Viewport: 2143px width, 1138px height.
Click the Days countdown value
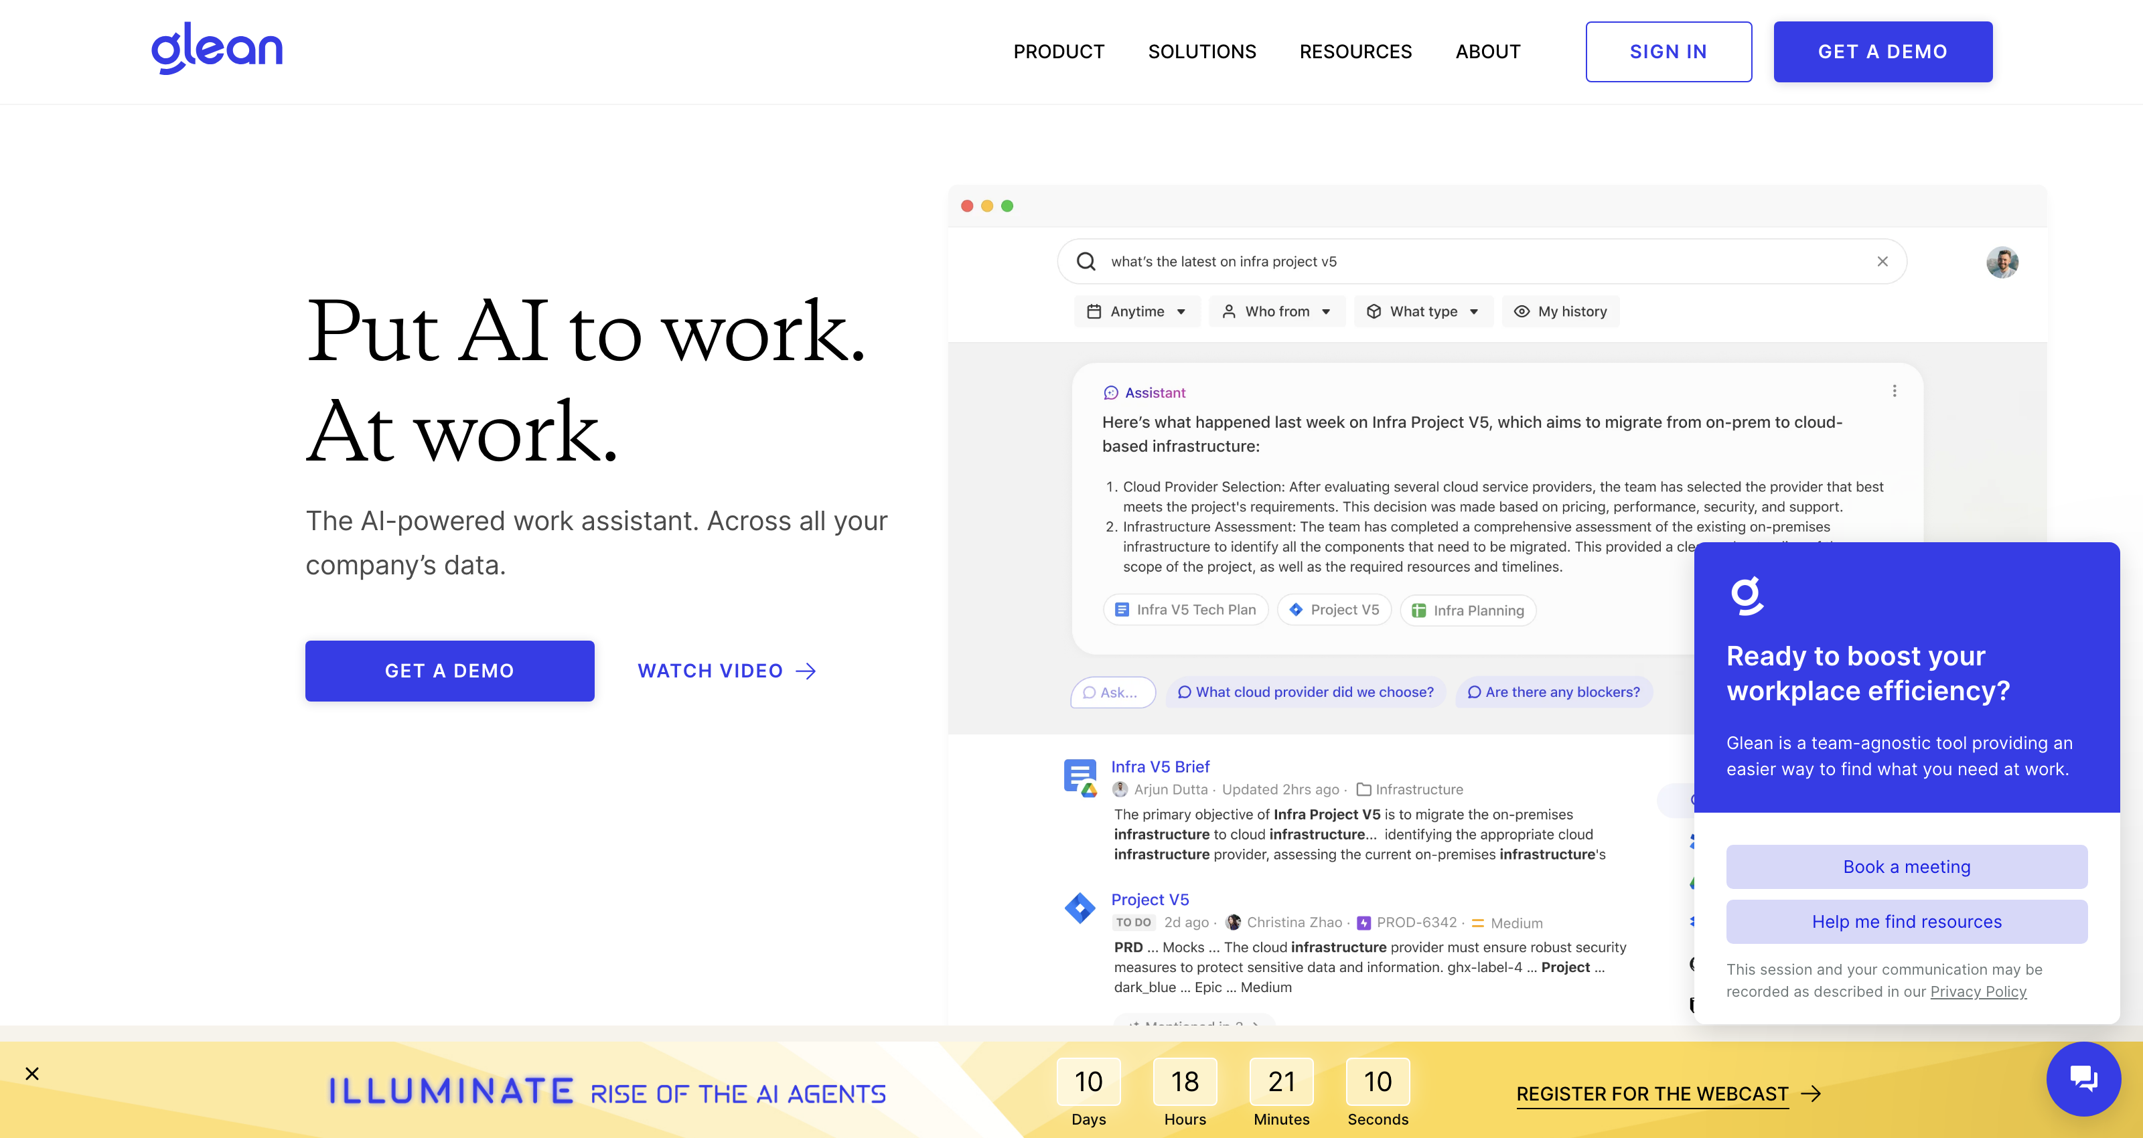point(1088,1081)
